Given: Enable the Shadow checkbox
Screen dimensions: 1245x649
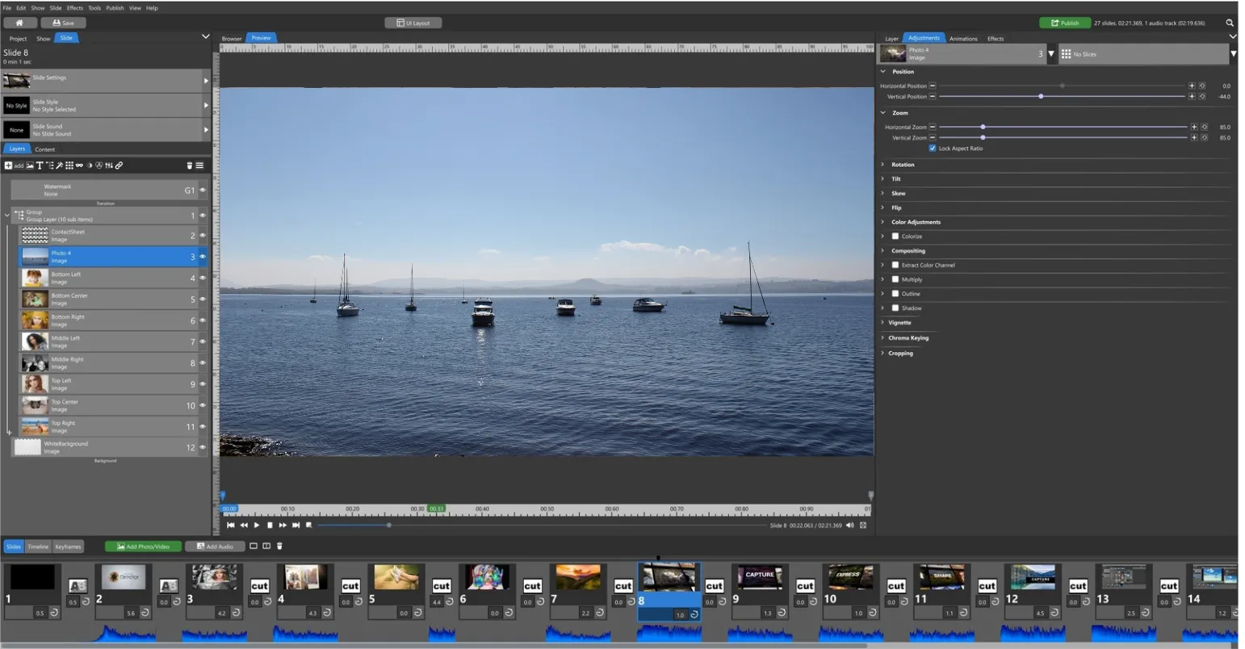Looking at the screenshot, I should [895, 308].
